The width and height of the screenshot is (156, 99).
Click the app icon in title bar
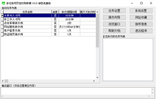pos(3,3)
